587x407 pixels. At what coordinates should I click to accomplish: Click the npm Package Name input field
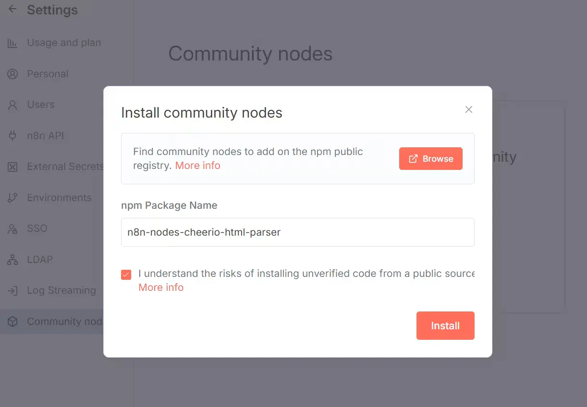point(297,232)
